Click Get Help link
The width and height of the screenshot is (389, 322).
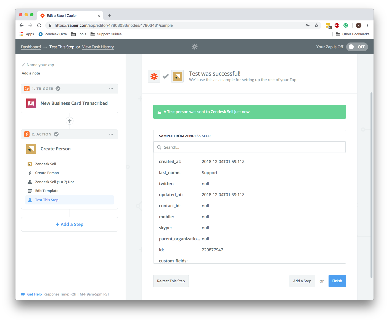click(35, 294)
